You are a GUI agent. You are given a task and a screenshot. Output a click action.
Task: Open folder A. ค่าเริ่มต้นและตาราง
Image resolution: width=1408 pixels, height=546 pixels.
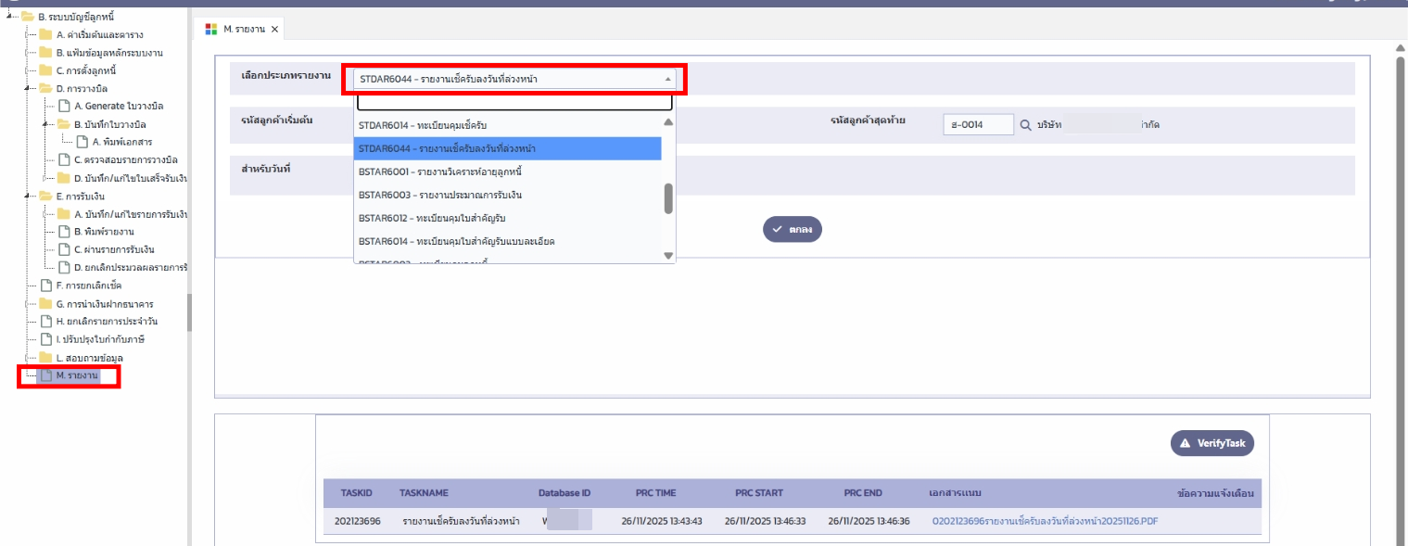tap(98, 34)
